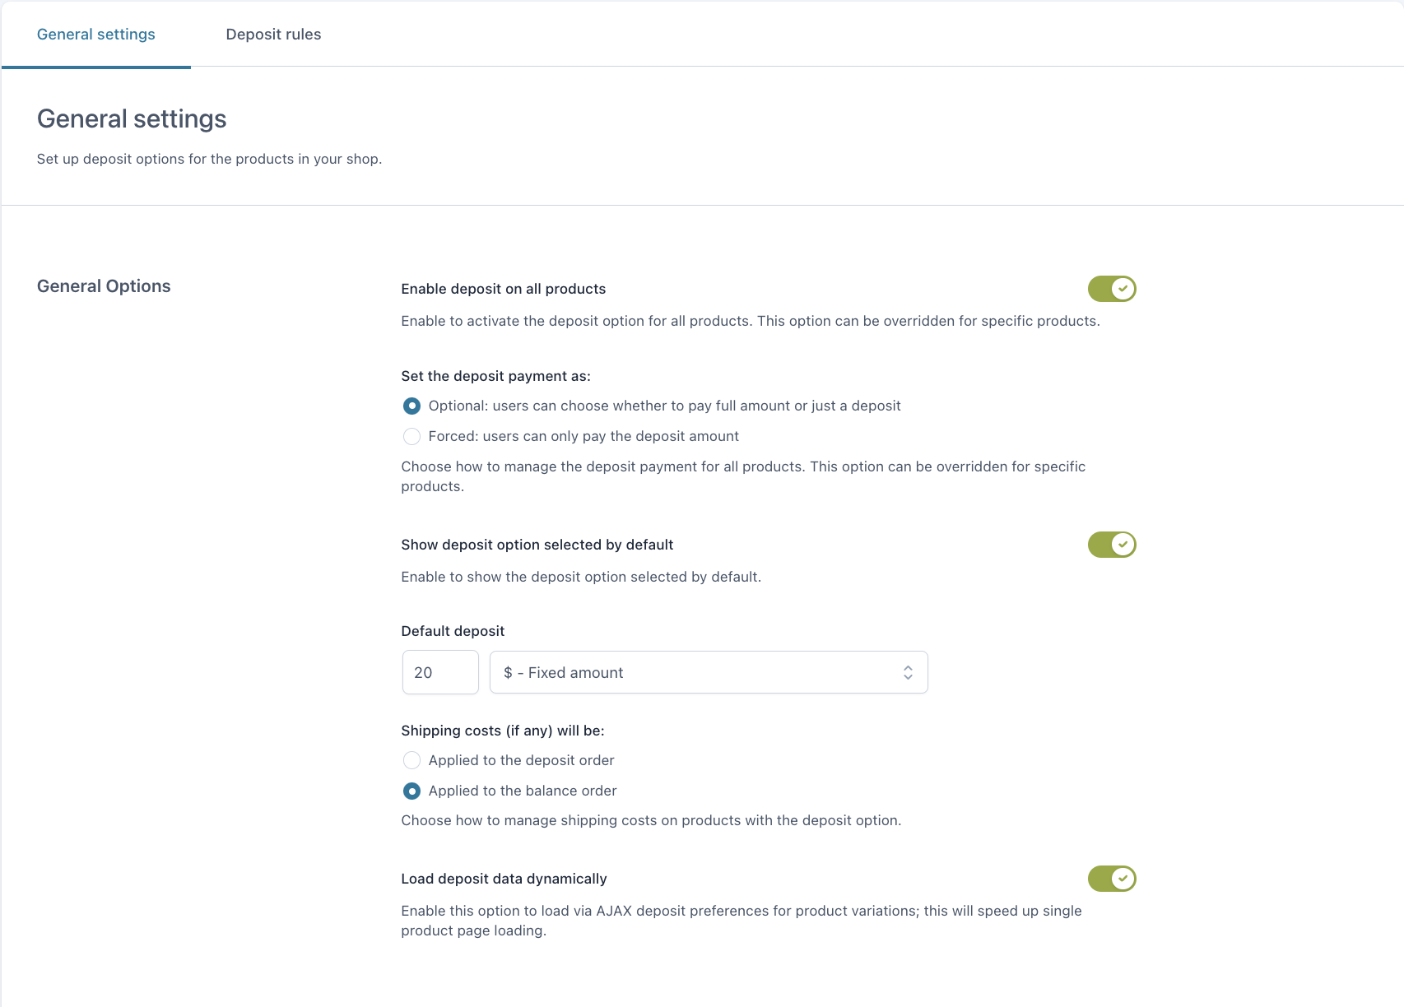Click the Load deposit data dynamically label
The width and height of the screenshot is (1404, 1007).
504,879
